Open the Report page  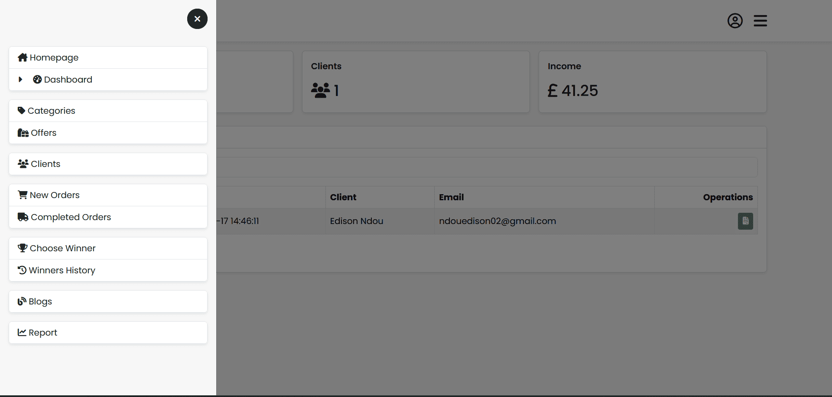[42, 333]
